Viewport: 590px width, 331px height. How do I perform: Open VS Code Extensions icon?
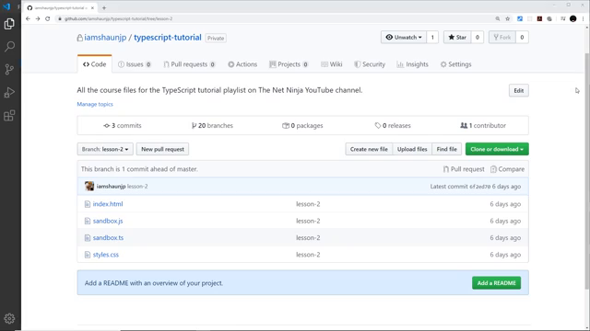click(x=9, y=115)
